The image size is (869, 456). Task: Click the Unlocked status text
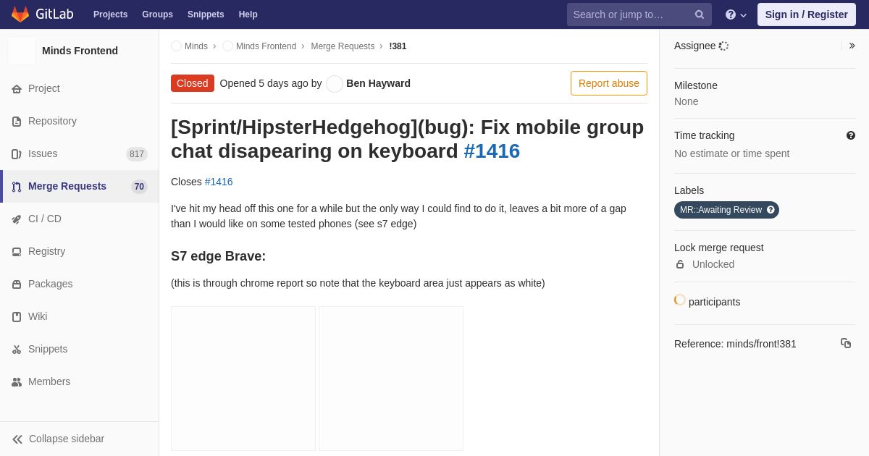[713, 264]
